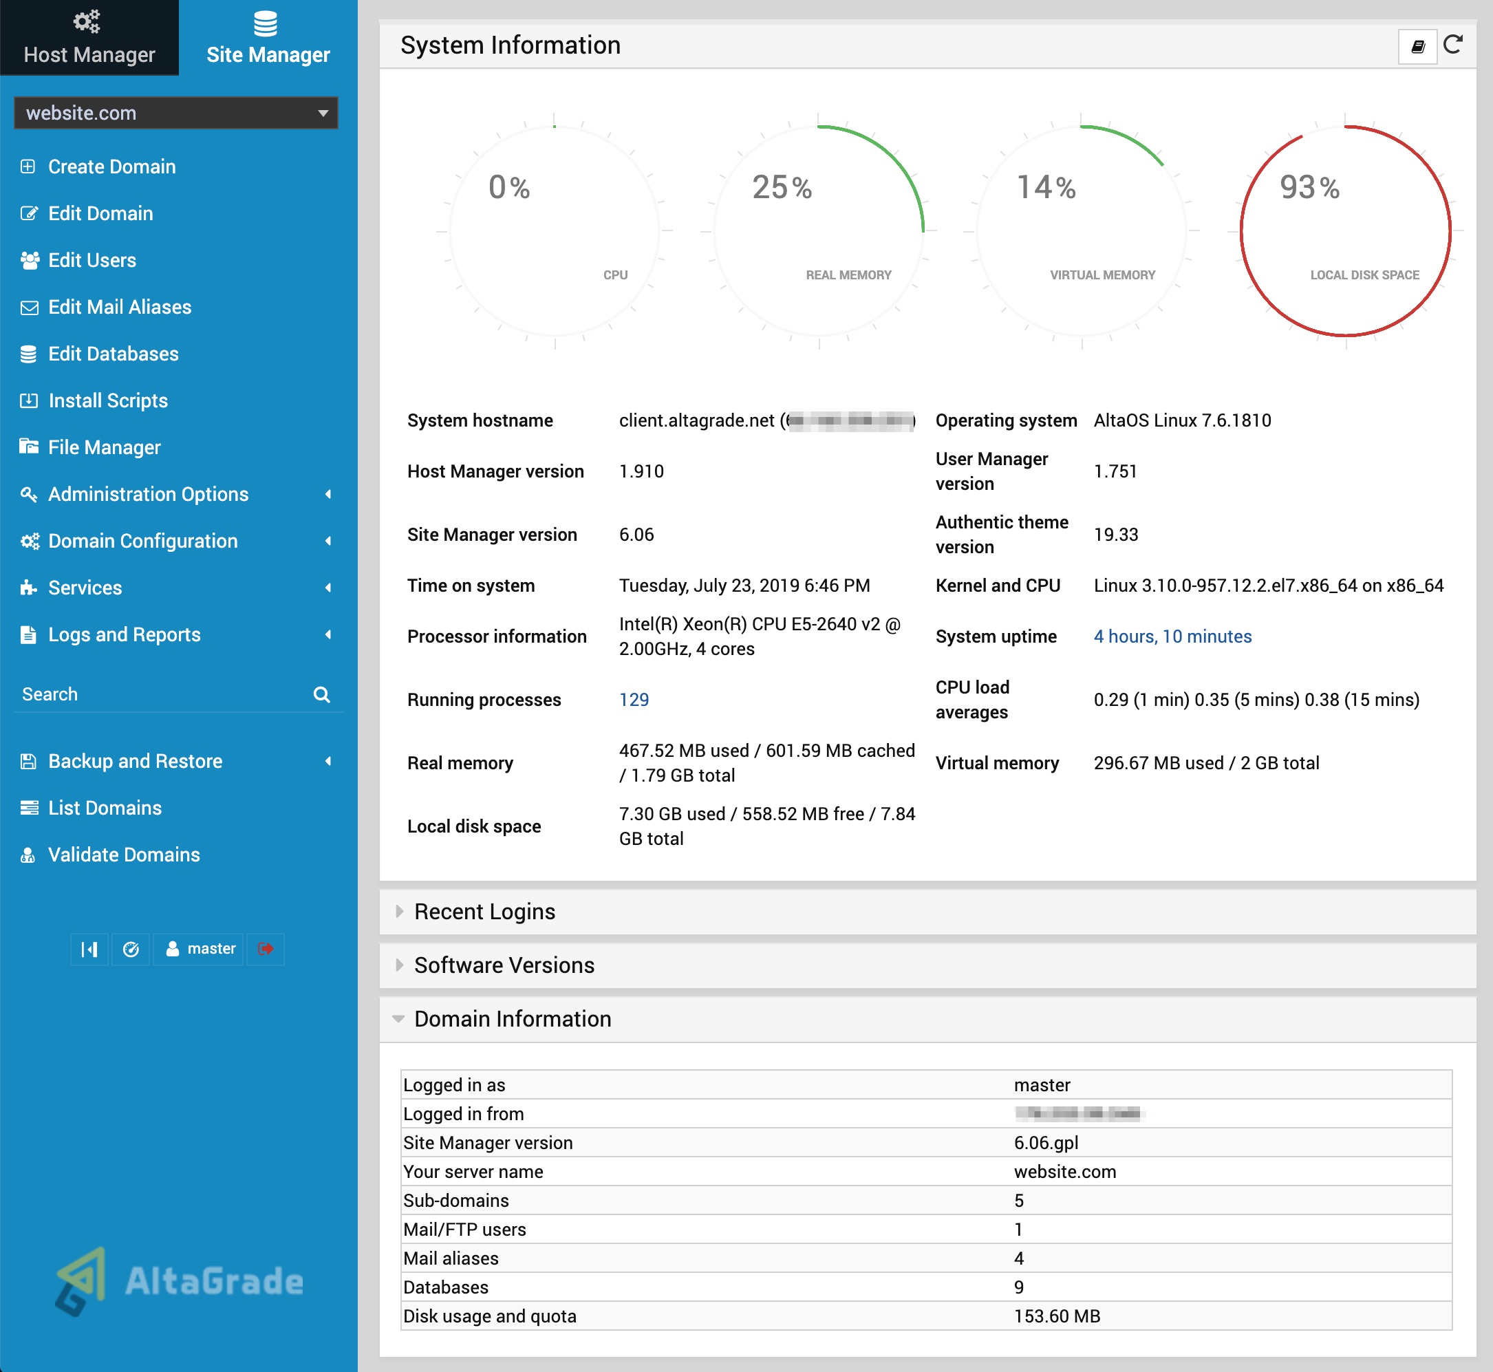The width and height of the screenshot is (1493, 1372).
Task: Go to Edit Users
Action: coord(92,260)
